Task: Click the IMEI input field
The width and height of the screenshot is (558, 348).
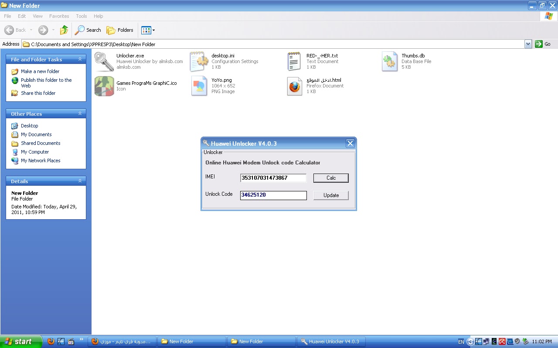Action: (273, 178)
